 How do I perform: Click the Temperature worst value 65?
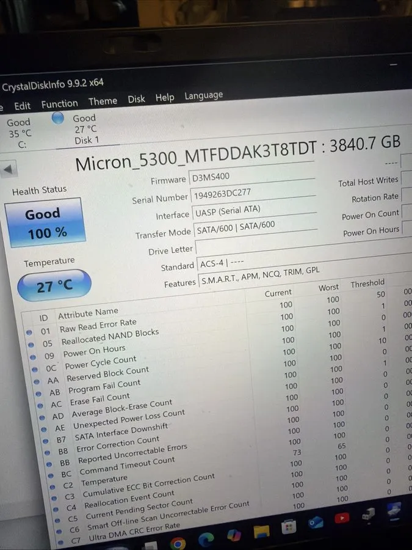pyautogui.click(x=342, y=446)
